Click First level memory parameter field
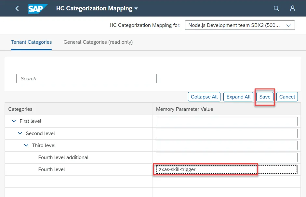The width and height of the screenshot is (306, 197). (x=227, y=122)
